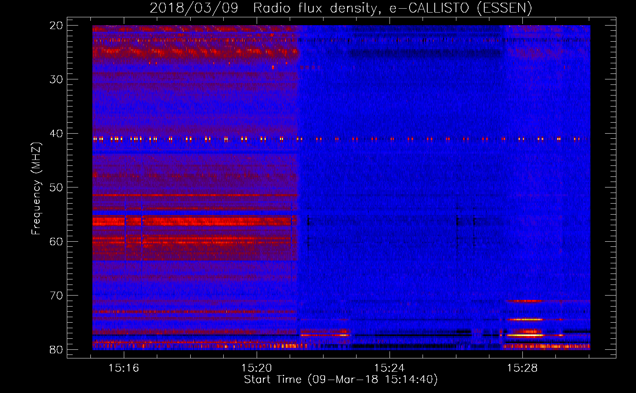Click the frequency tick label '60'
Image resolution: width=636 pixels, height=393 pixels.
pyautogui.click(x=57, y=241)
